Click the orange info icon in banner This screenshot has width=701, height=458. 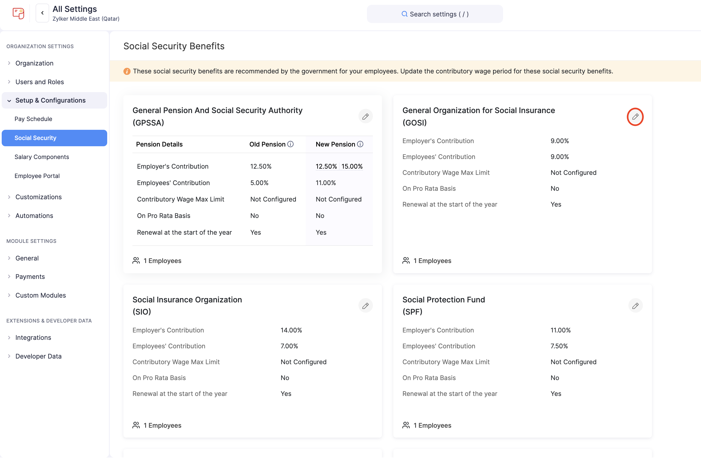[x=127, y=71]
